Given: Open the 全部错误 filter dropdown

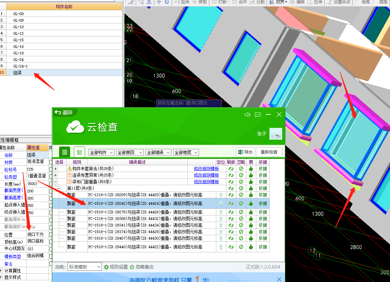Looking at the screenshot, I should tap(158, 152).
